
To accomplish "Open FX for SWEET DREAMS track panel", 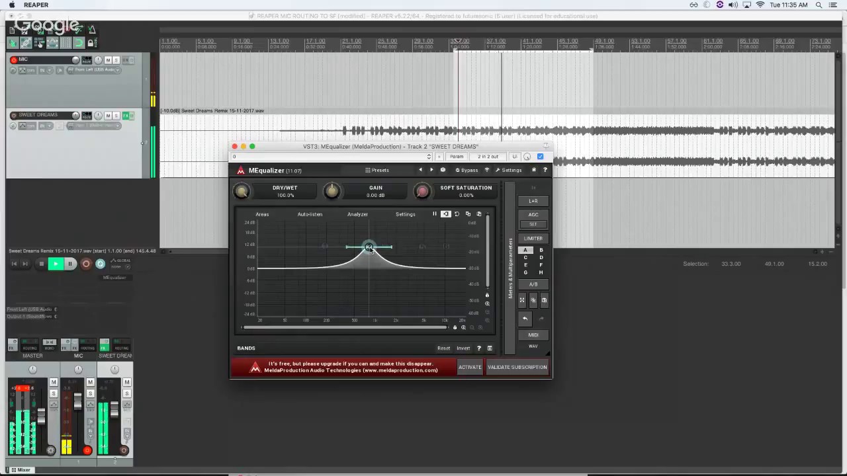I will click(126, 116).
